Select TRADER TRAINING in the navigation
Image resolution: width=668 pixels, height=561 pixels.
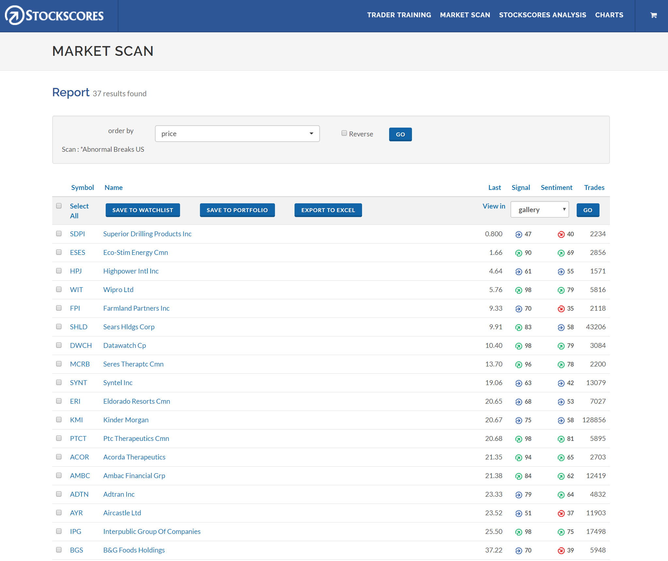coord(399,15)
